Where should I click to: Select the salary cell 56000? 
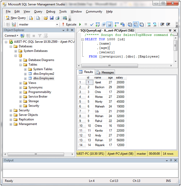pyautogui.click(x=120, y=140)
